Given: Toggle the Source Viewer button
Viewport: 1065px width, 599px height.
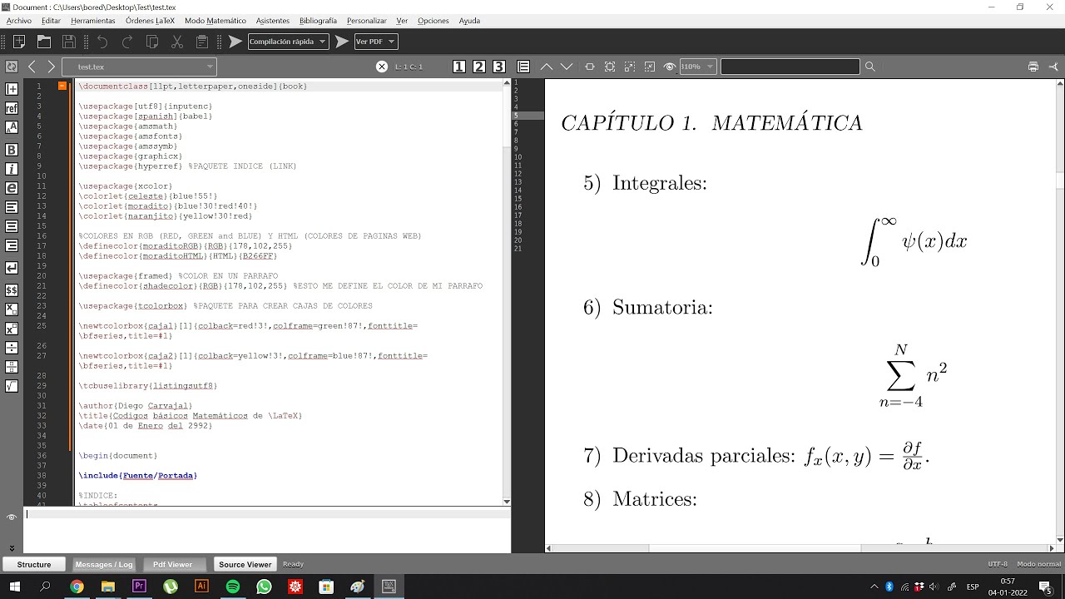Looking at the screenshot, I should pos(245,564).
